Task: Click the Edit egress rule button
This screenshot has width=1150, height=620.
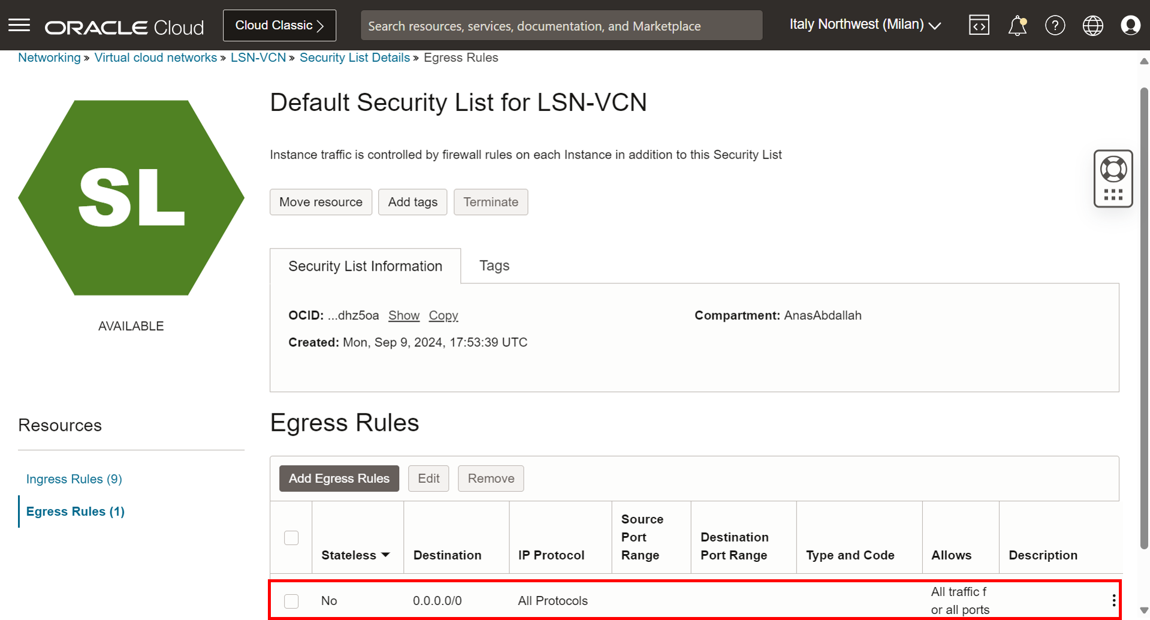Action: 428,479
